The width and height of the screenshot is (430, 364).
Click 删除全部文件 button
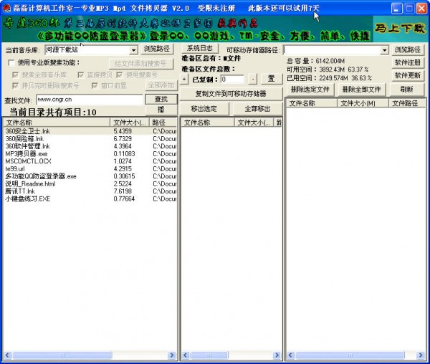(x=361, y=90)
